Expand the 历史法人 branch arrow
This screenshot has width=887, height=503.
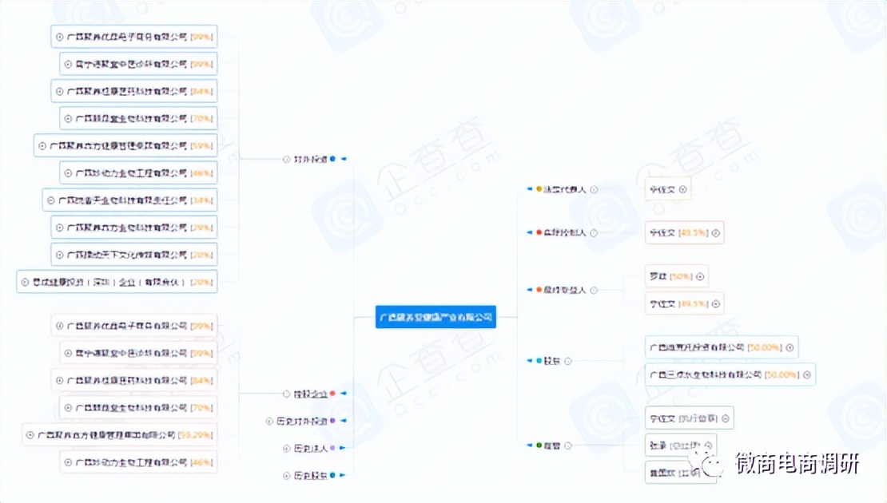pyautogui.click(x=342, y=447)
